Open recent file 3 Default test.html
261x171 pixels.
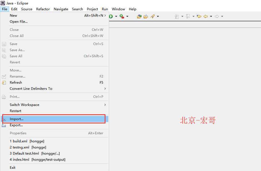55,153
